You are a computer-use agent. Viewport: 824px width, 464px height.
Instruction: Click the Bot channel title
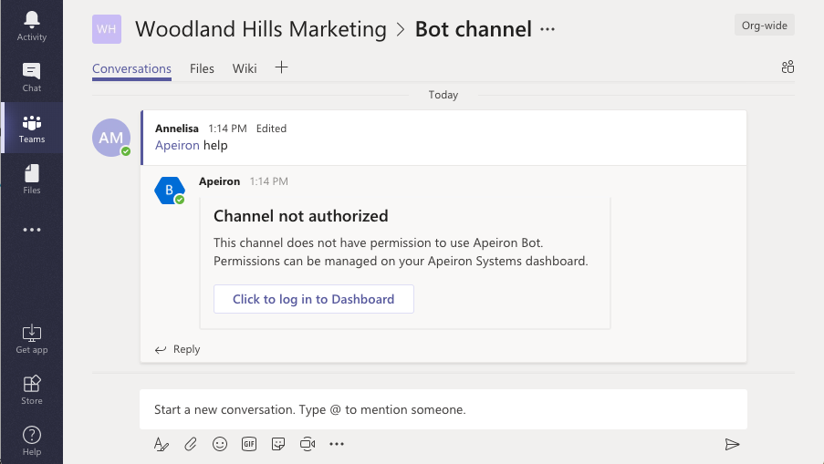click(x=473, y=29)
